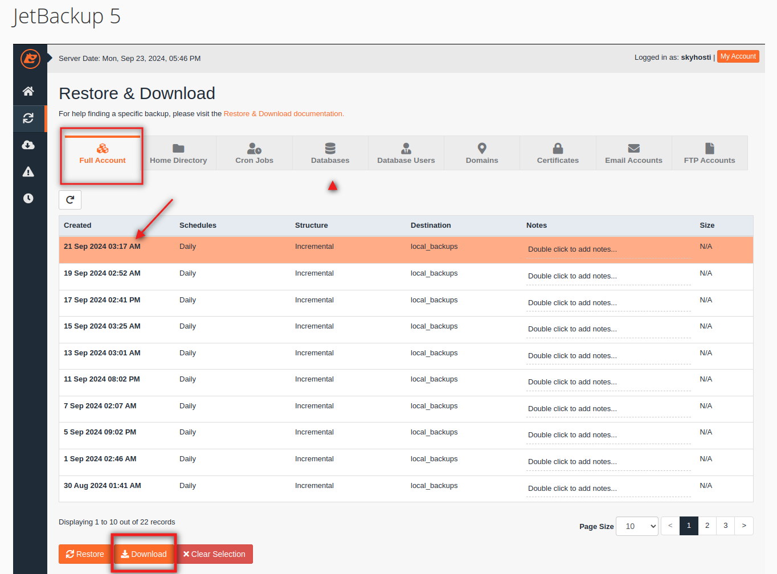Click local_backups in 17 Sep row

[x=434, y=300]
